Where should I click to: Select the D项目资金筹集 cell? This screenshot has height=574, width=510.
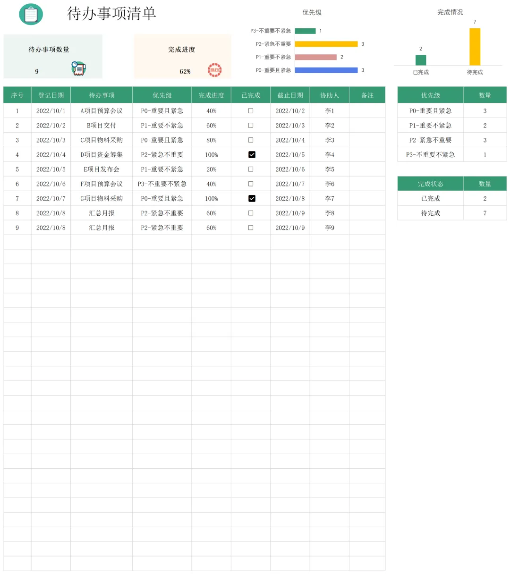(102, 155)
